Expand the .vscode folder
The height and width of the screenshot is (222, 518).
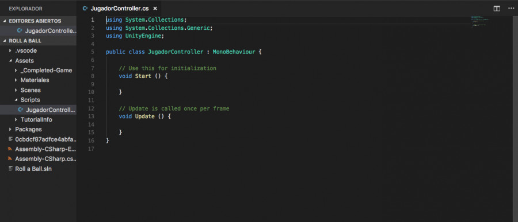tap(10, 50)
